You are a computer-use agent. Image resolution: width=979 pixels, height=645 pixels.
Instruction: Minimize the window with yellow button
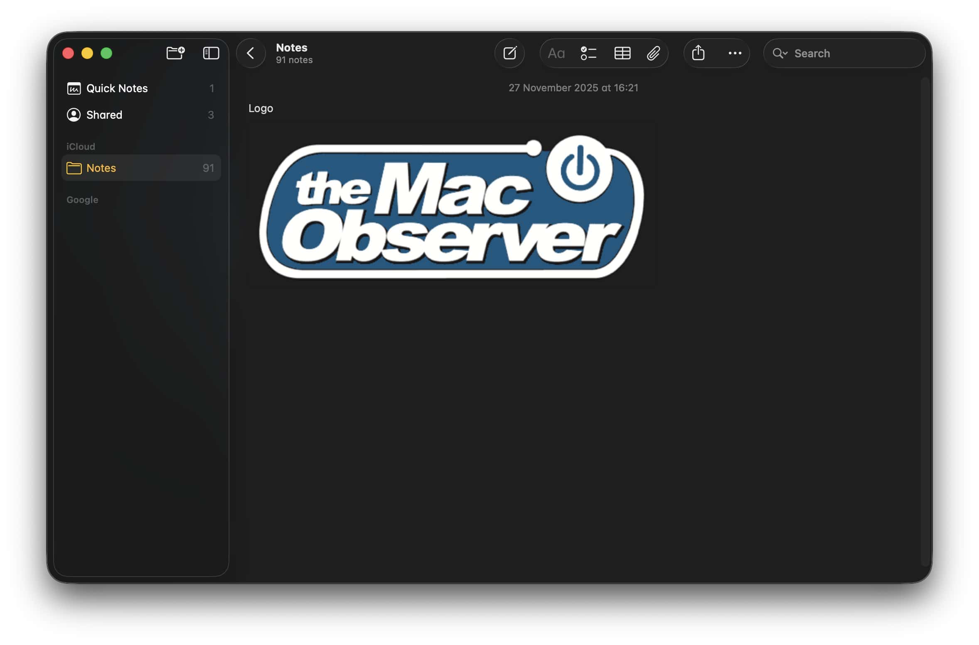point(87,53)
